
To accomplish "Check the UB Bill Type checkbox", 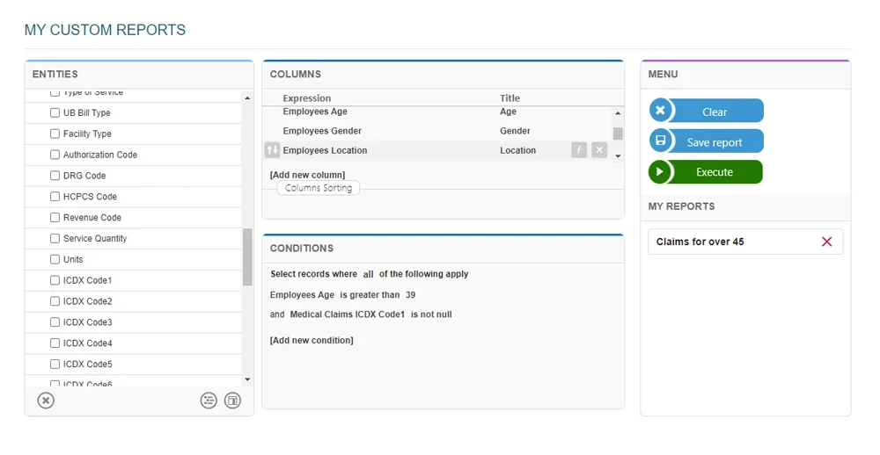I will (55, 113).
